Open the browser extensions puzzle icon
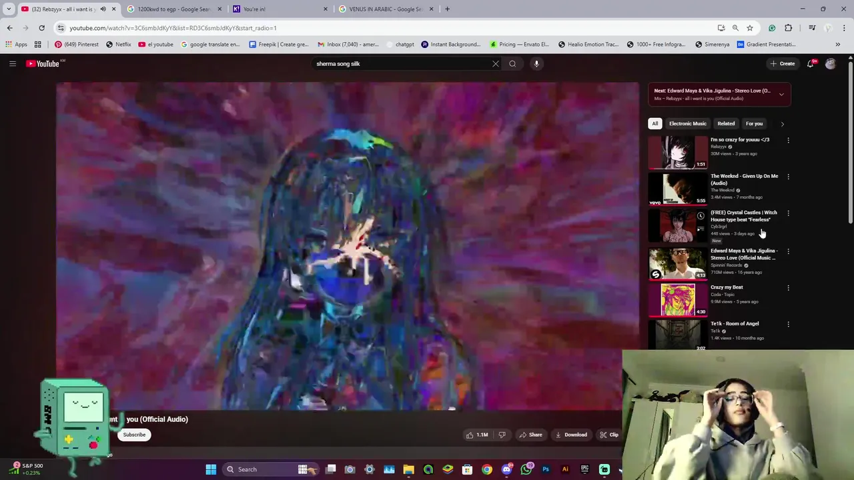 tap(789, 28)
